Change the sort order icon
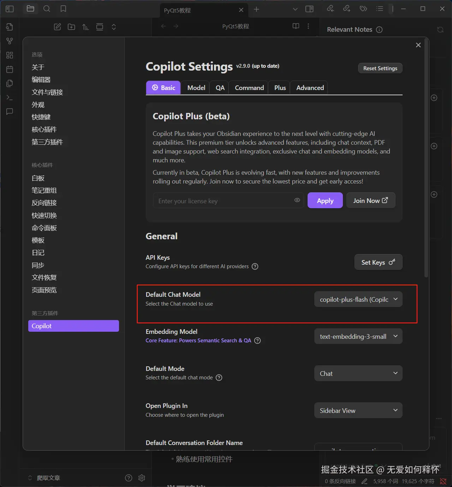Image resolution: width=452 pixels, height=487 pixels. pyautogui.click(x=85, y=27)
